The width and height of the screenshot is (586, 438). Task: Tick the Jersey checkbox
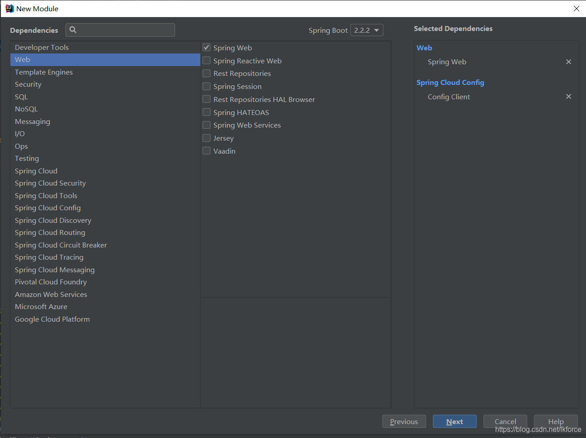tap(207, 138)
